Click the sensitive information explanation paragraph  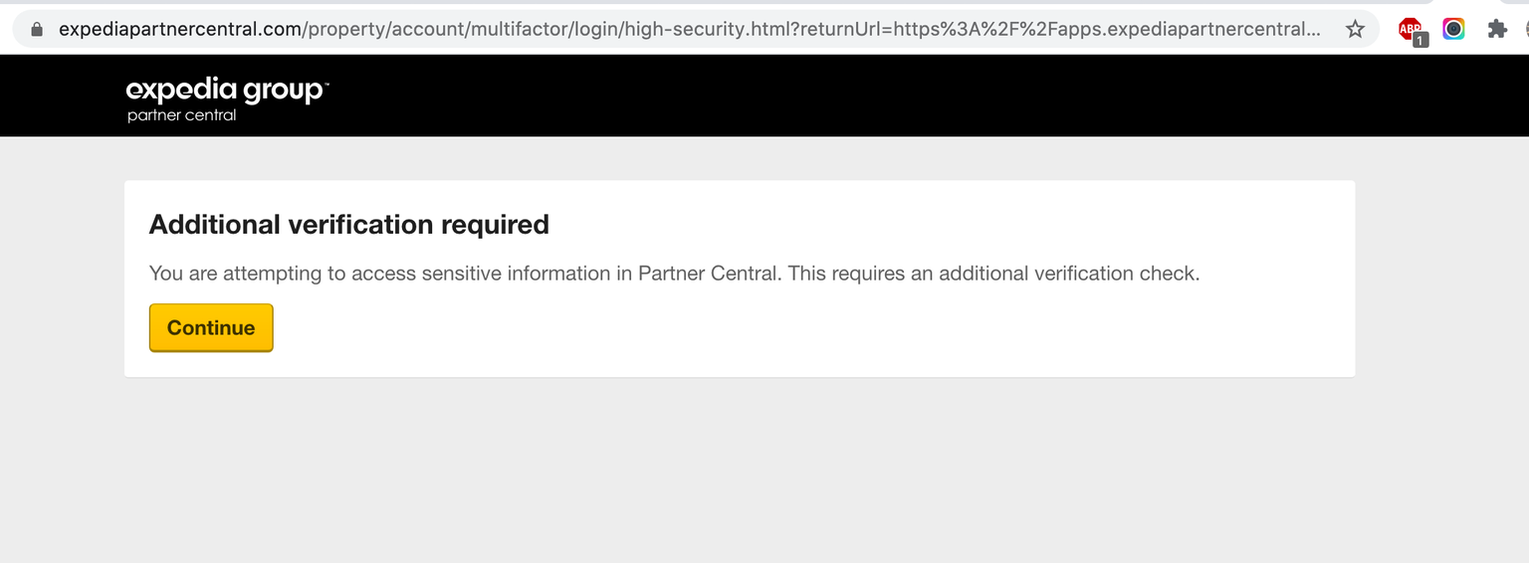click(x=675, y=274)
